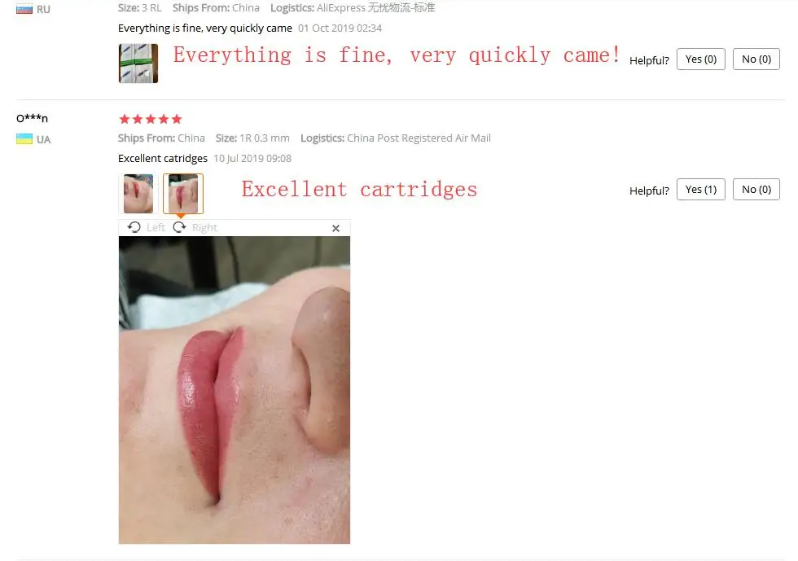
Task: Open the first lip photo thumbnail
Action: [x=138, y=194]
